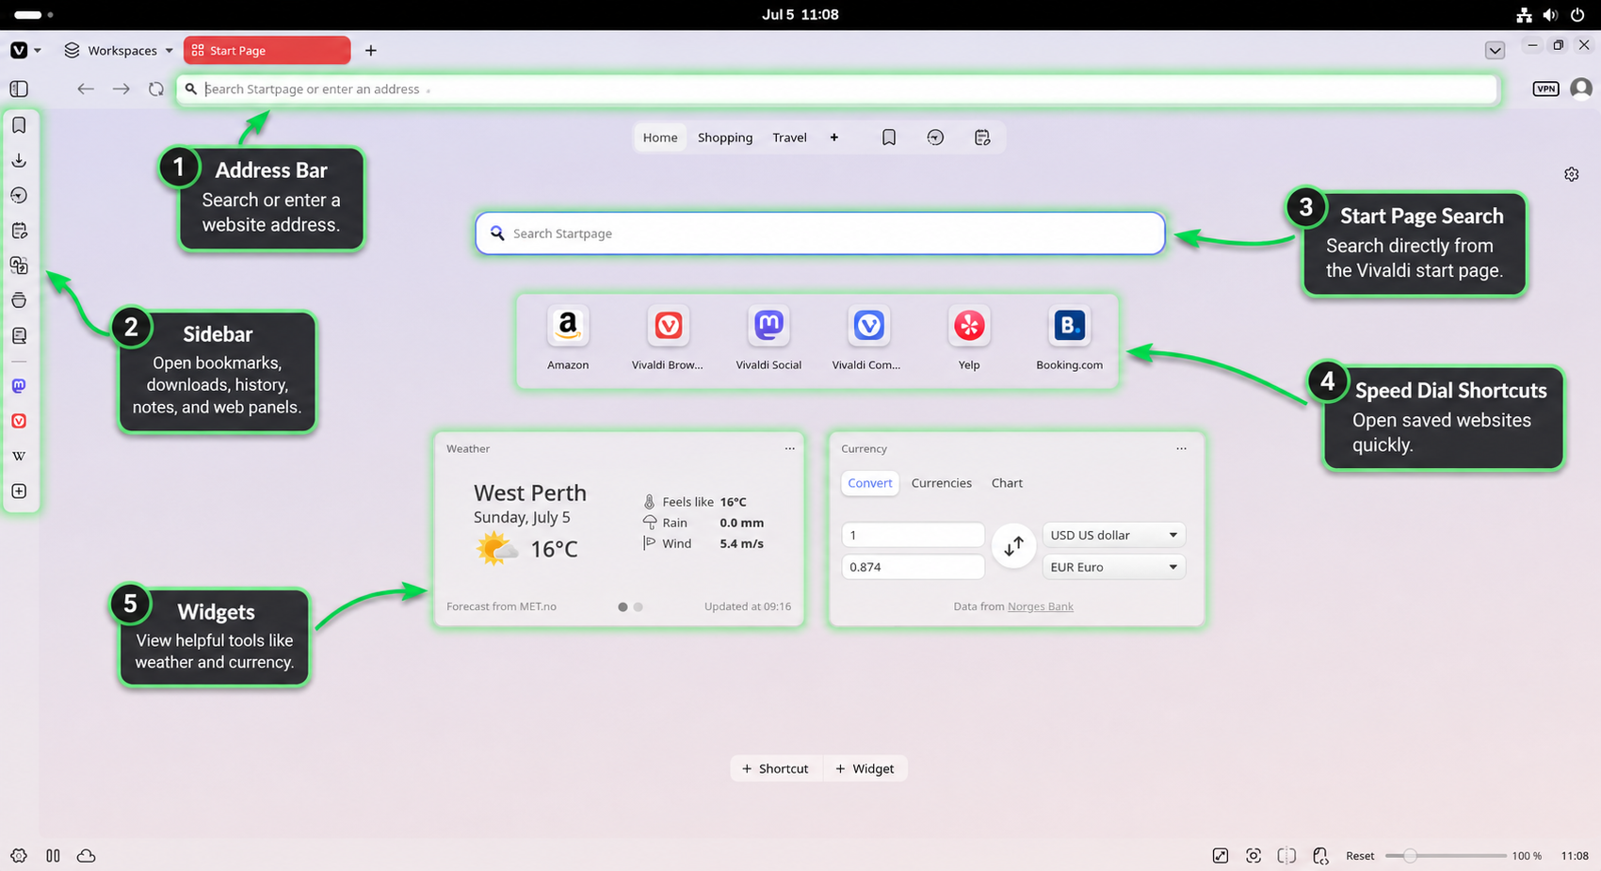Open the USD US dollar currency dropdown
The image size is (1601, 871).
(1113, 535)
